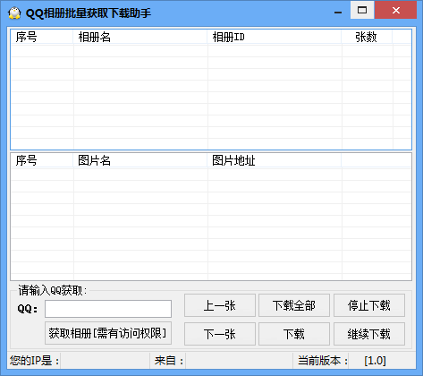Click 序号 header in picture list
Viewport: 423px width, 376px height.
pyautogui.click(x=42, y=160)
